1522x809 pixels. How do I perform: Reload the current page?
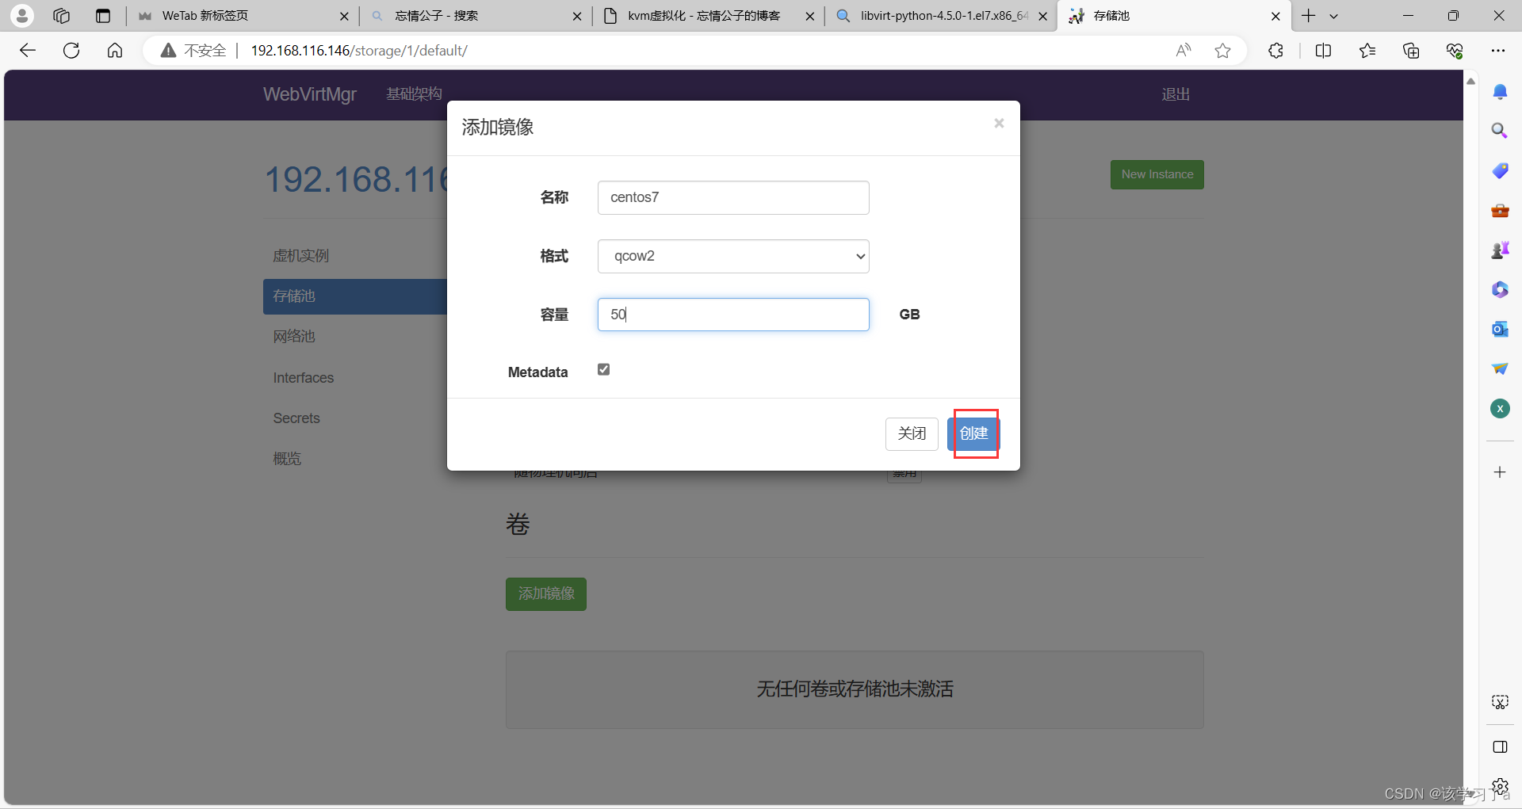tap(71, 51)
